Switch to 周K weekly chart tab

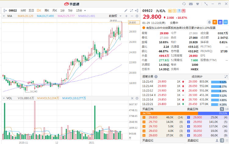47,10
